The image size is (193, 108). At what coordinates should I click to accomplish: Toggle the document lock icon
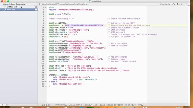click(96, 105)
